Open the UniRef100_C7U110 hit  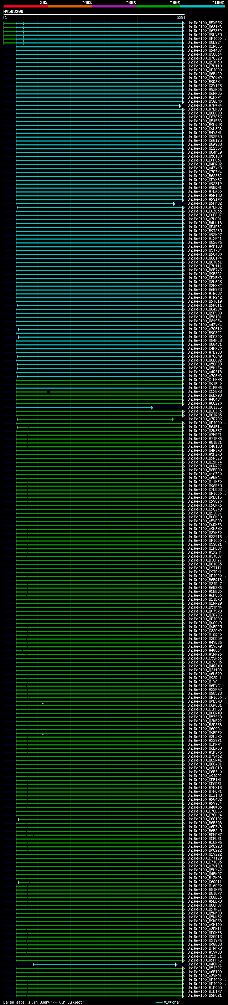(x=204, y=66)
